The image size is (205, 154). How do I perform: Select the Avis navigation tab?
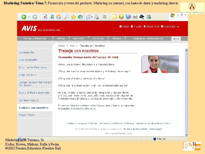coord(176,39)
